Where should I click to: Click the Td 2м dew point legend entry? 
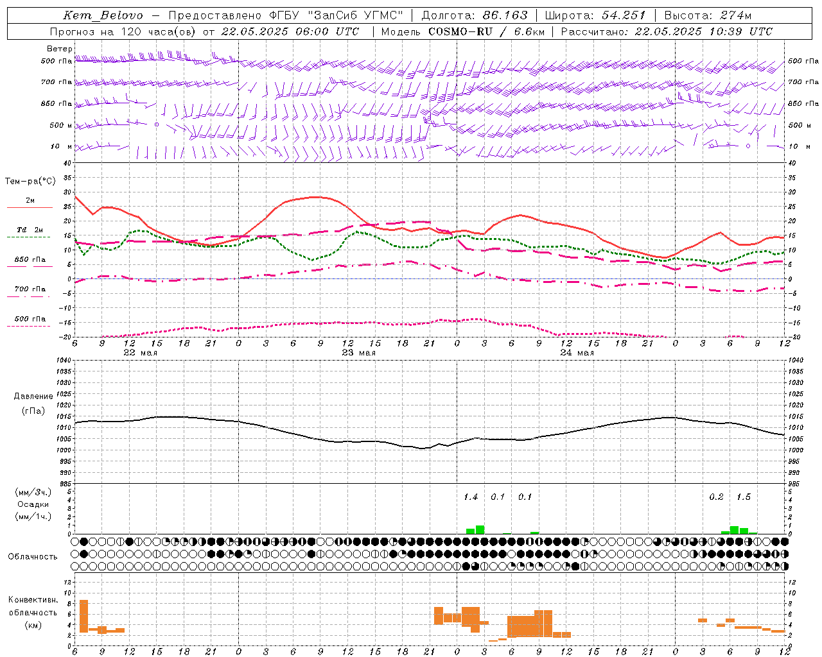pyautogui.click(x=30, y=229)
